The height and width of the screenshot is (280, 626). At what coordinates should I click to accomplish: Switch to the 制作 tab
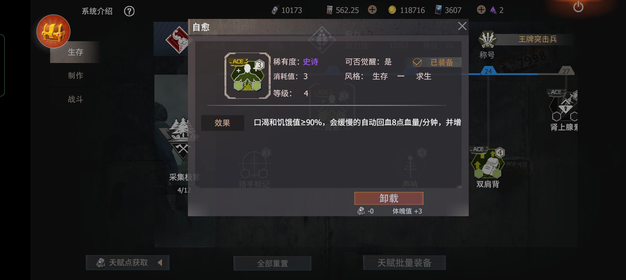(x=75, y=75)
